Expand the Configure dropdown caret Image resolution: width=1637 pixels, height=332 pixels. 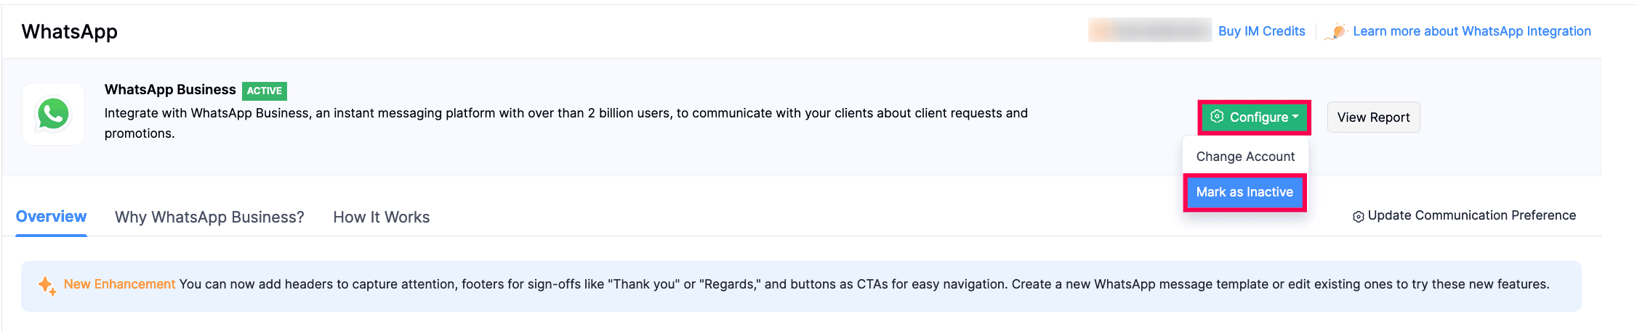point(1295,117)
